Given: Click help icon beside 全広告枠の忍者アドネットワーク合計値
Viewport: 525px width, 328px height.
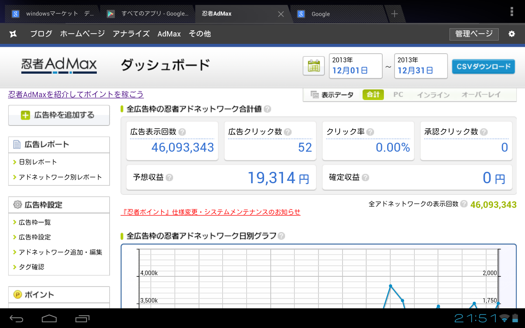Looking at the screenshot, I should [267, 109].
